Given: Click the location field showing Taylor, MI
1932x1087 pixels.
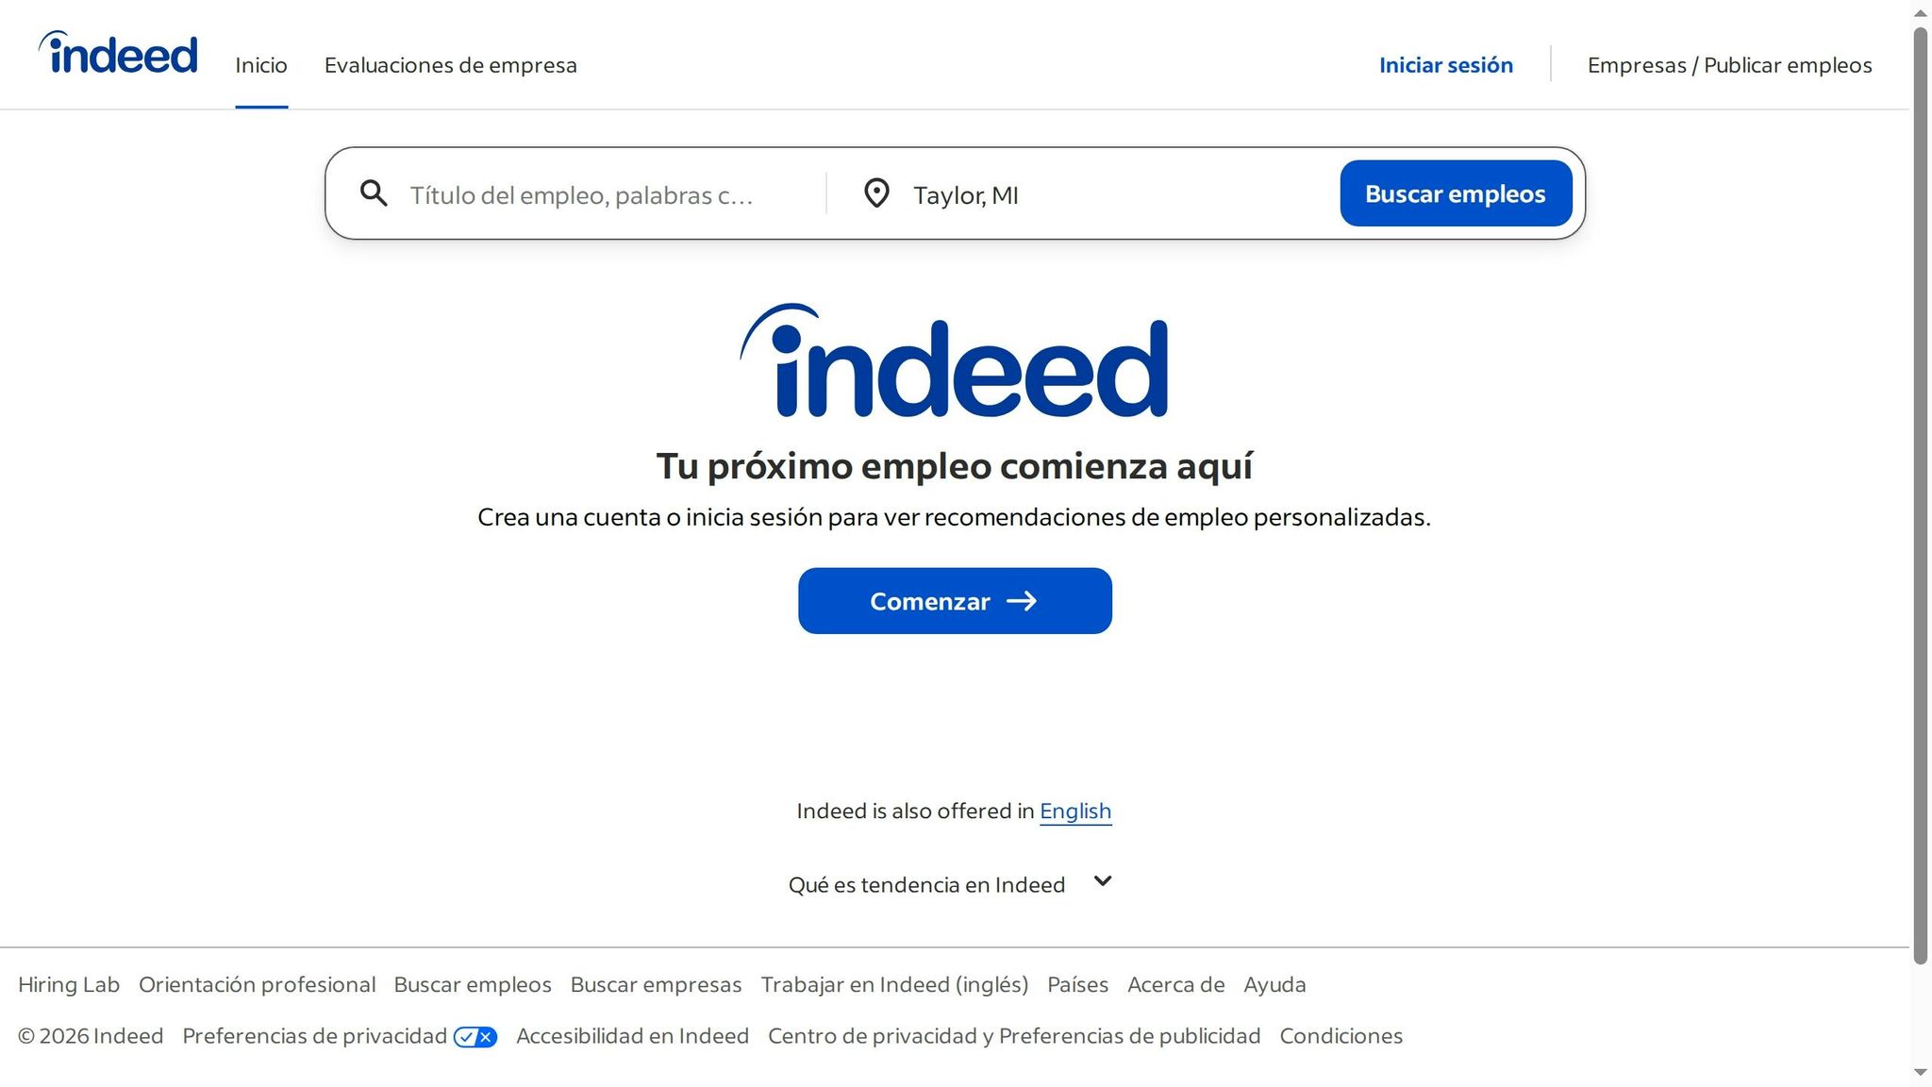Looking at the screenshot, I should (1113, 195).
